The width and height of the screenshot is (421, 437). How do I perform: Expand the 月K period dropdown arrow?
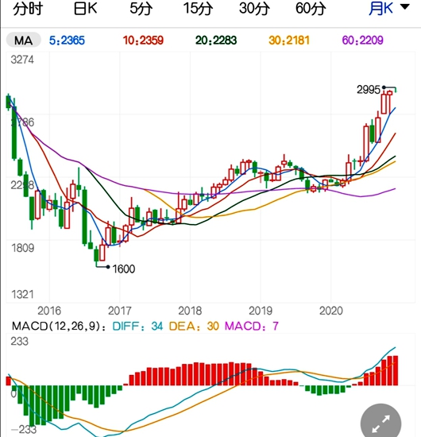(405, 7)
